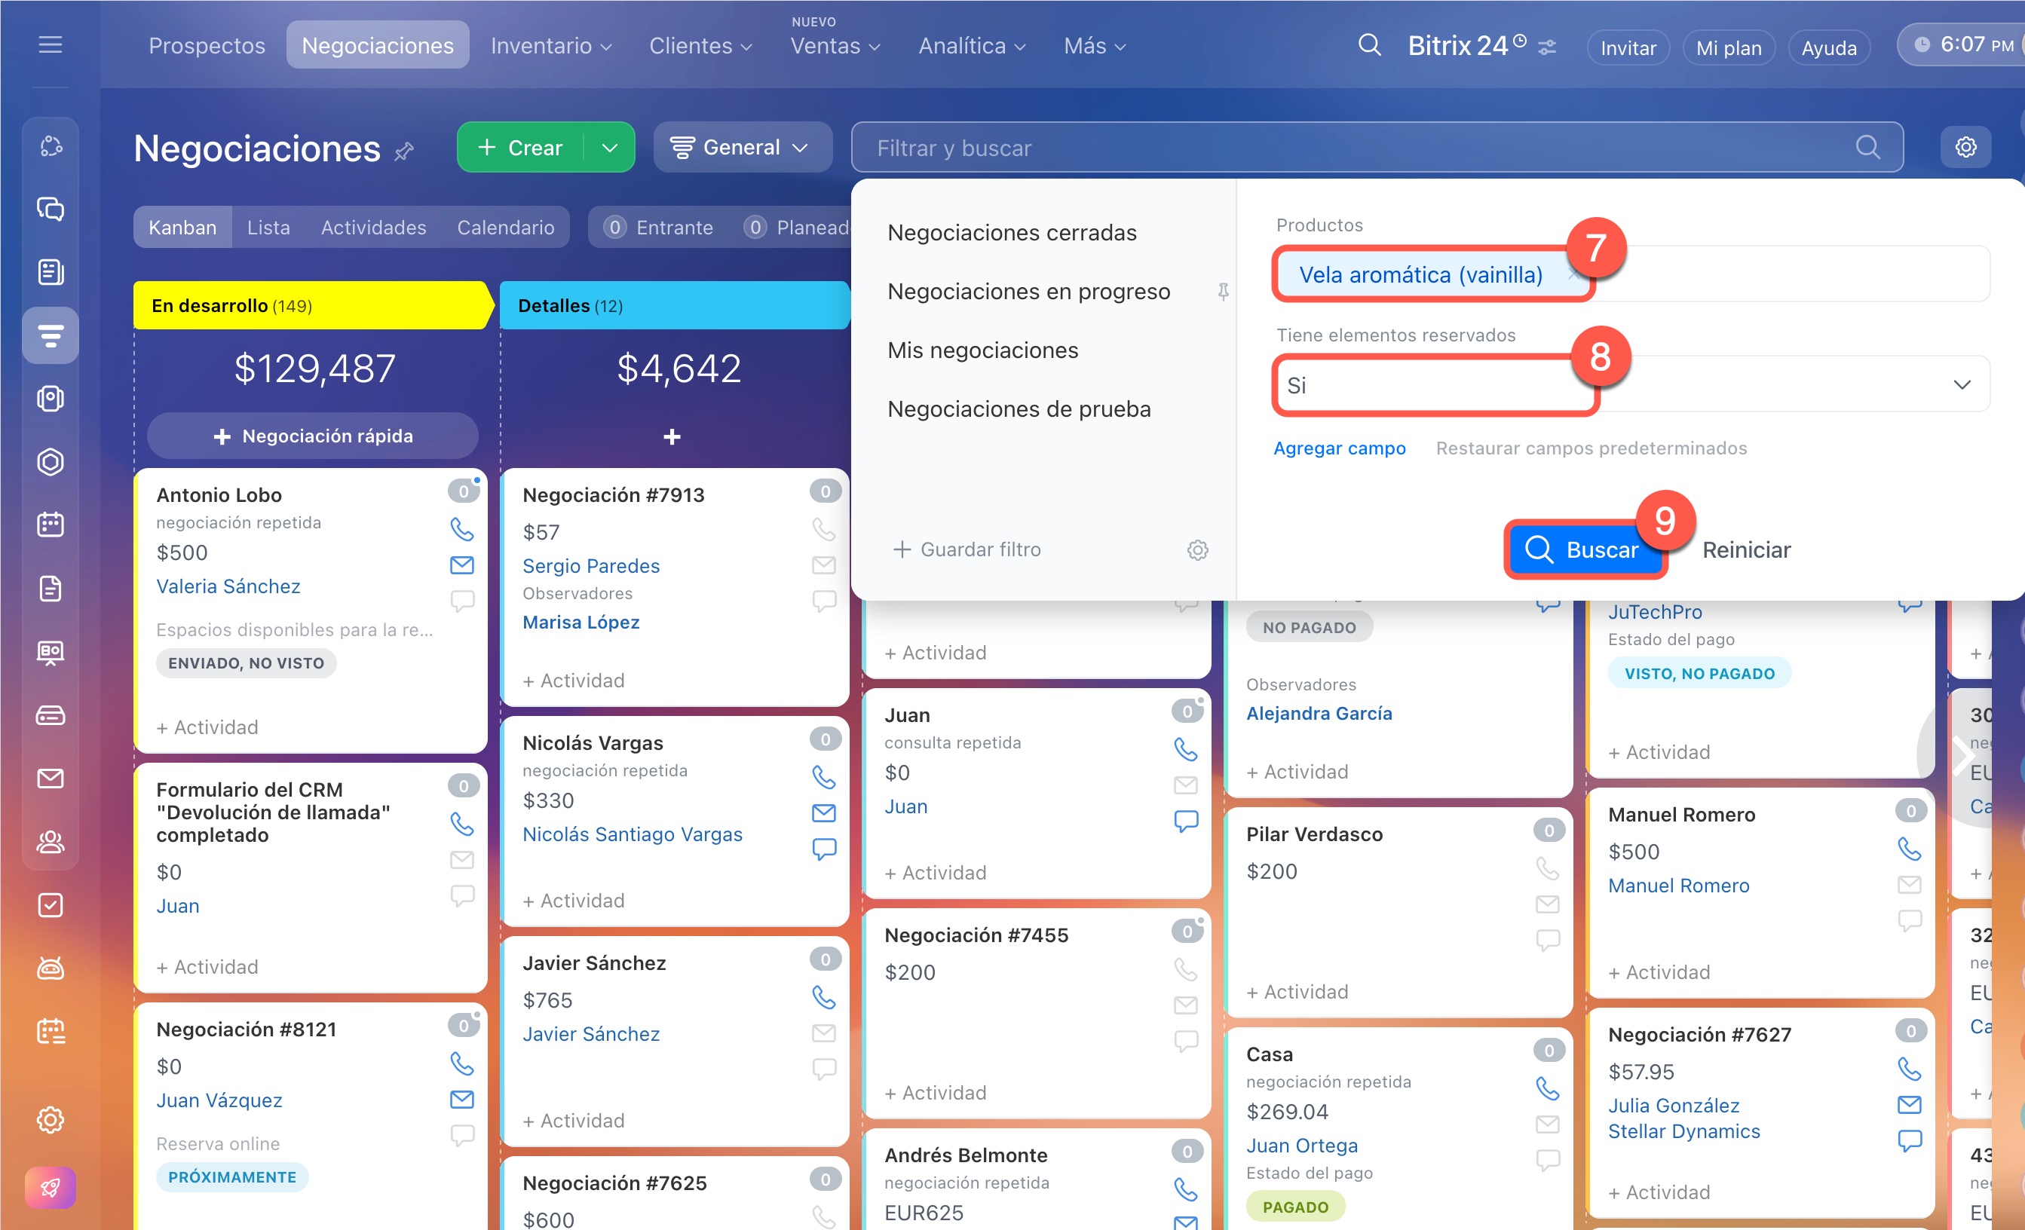
Task: Open filter settings gear next to Guardar filtro
Action: 1197,549
